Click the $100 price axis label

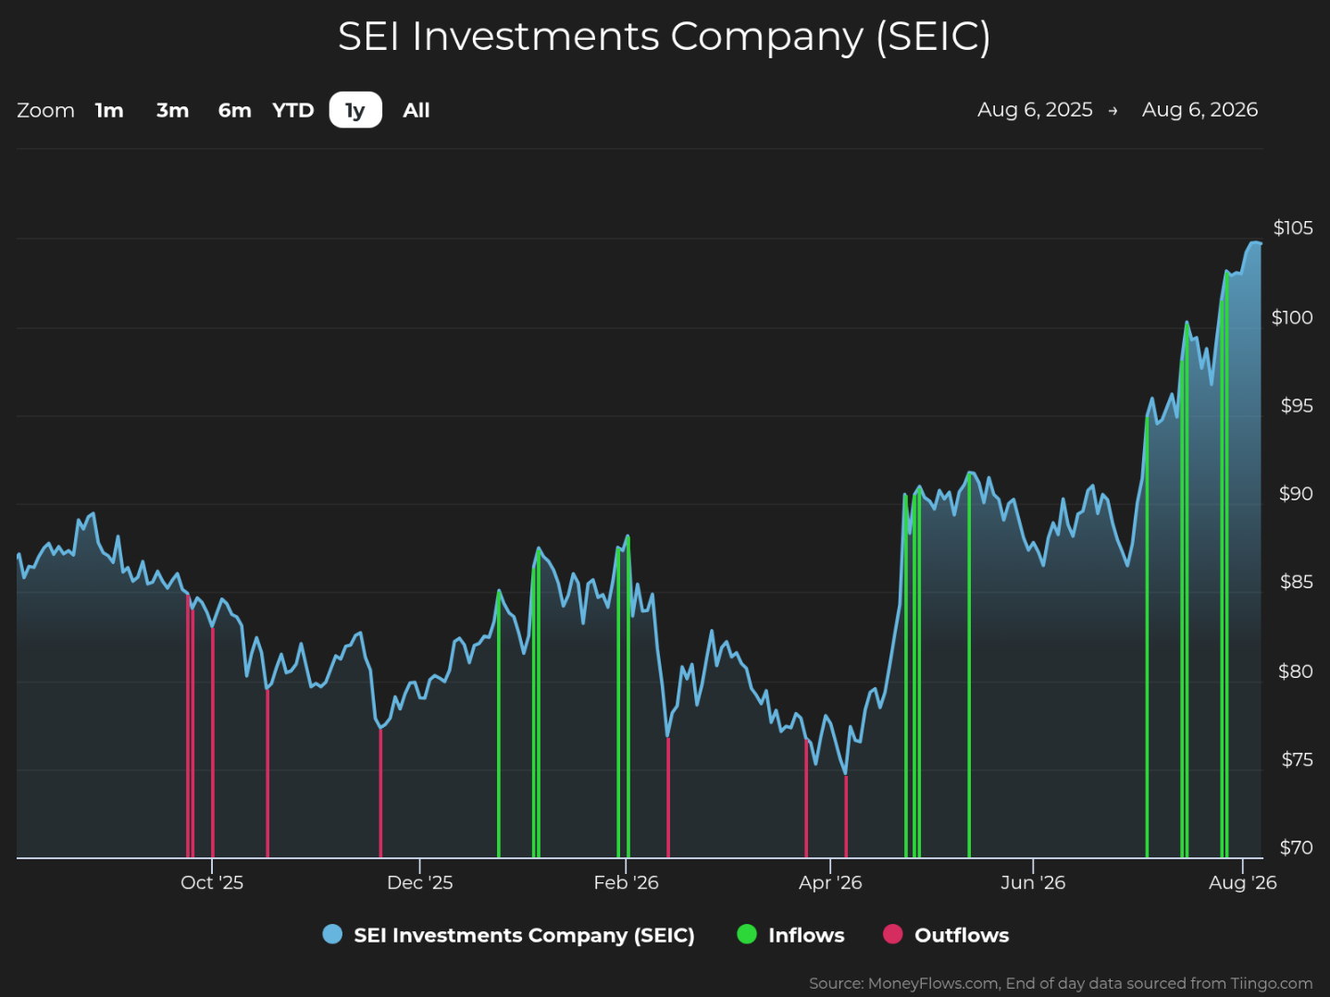click(x=1292, y=317)
